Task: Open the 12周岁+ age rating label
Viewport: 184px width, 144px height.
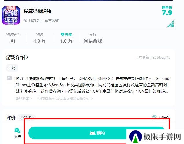Action: [x=35, y=21]
